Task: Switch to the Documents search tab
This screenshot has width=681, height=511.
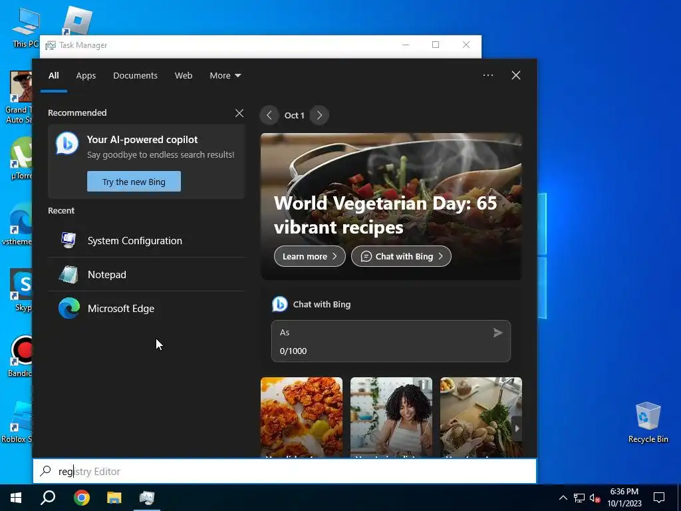Action: pyautogui.click(x=136, y=76)
